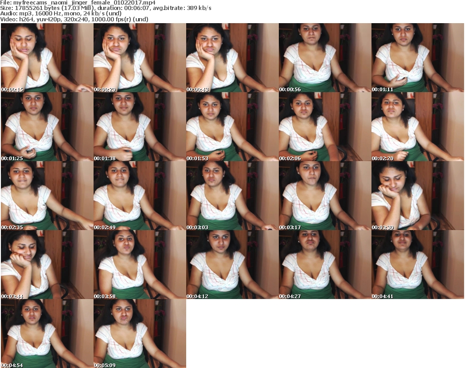The height and width of the screenshot is (368, 465).
Task: Open the frame stamped 00:01:25
Action: point(47,127)
